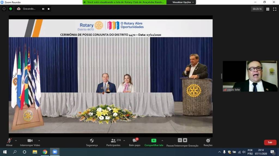This screenshot has width=279, height=156.
Task: Click the meeting information icon
Action: click(x=4, y=9)
